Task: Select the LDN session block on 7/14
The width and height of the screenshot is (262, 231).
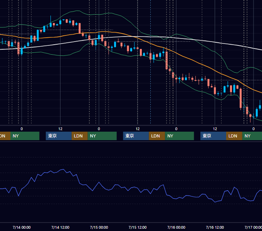Action: point(79,136)
